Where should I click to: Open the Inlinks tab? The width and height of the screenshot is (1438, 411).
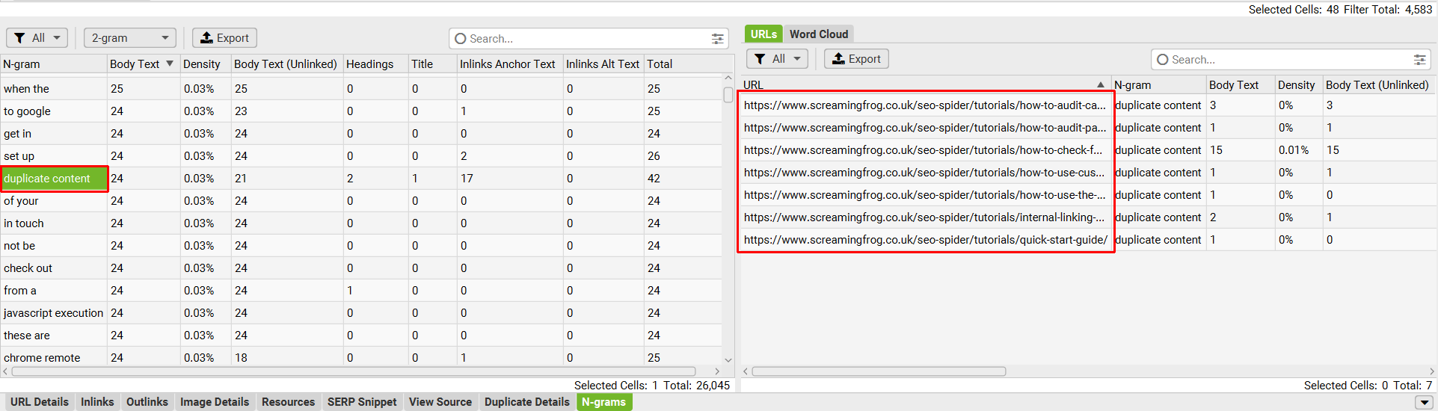[x=97, y=402]
